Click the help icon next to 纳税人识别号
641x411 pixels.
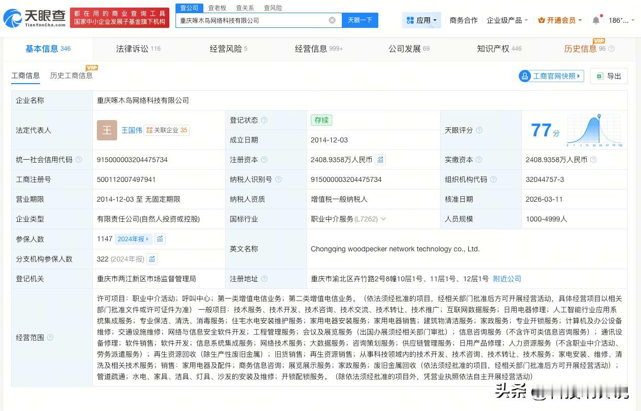(278, 179)
